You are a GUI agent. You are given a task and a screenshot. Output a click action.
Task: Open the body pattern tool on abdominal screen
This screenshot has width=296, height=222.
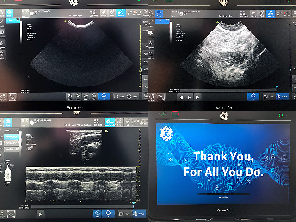(151, 44)
